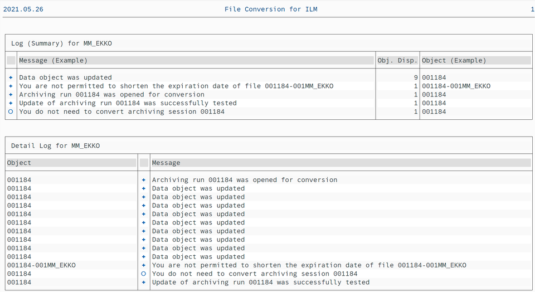Select Detail Log object 001184 in 'successfully tested' row
The width and height of the screenshot is (535, 292).
(19, 282)
